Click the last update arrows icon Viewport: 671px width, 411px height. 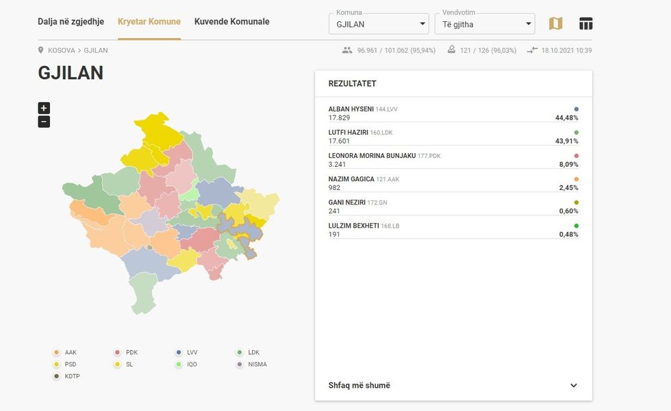[533, 51]
